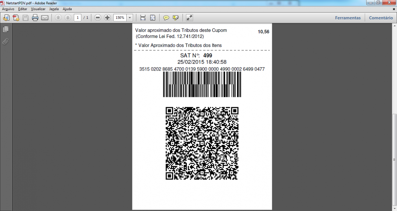The height and width of the screenshot is (211, 397).
Task: Click the fit width scrolling icon
Action: (143, 18)
